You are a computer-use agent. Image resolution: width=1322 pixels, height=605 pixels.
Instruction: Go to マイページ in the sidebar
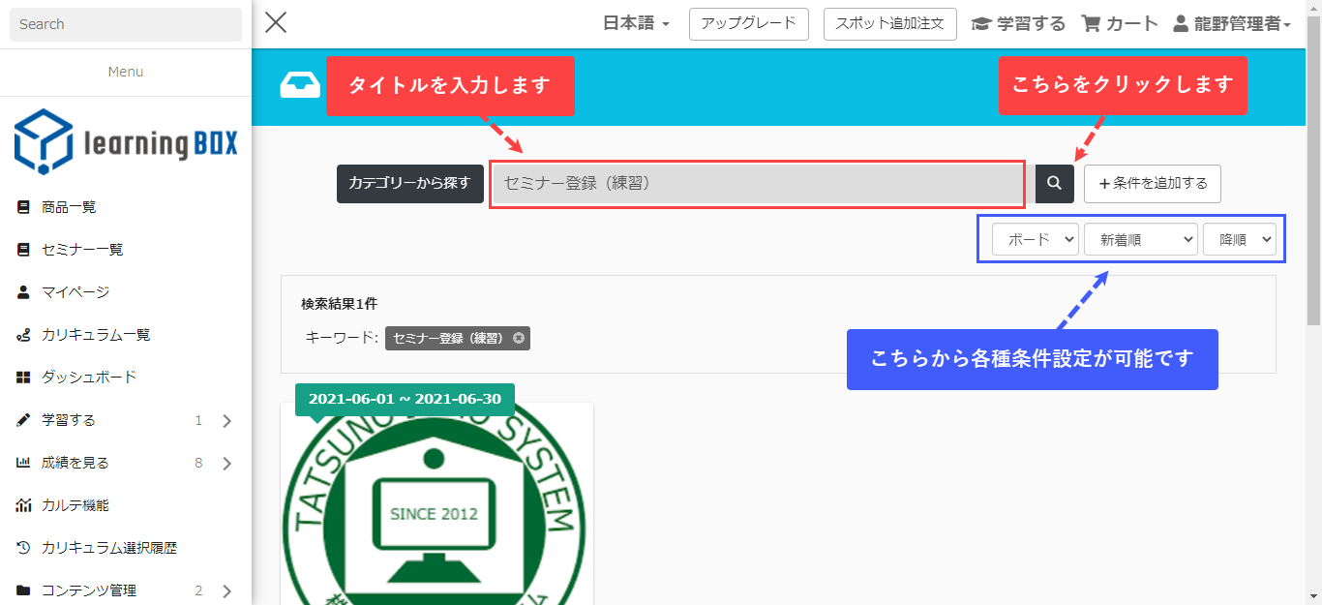pos(75,292)
